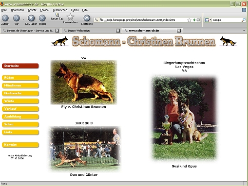Screen dimensions: 248x186
Task: Open back history dropdown arrow next to Vor
Action: (x=23, y=19)
